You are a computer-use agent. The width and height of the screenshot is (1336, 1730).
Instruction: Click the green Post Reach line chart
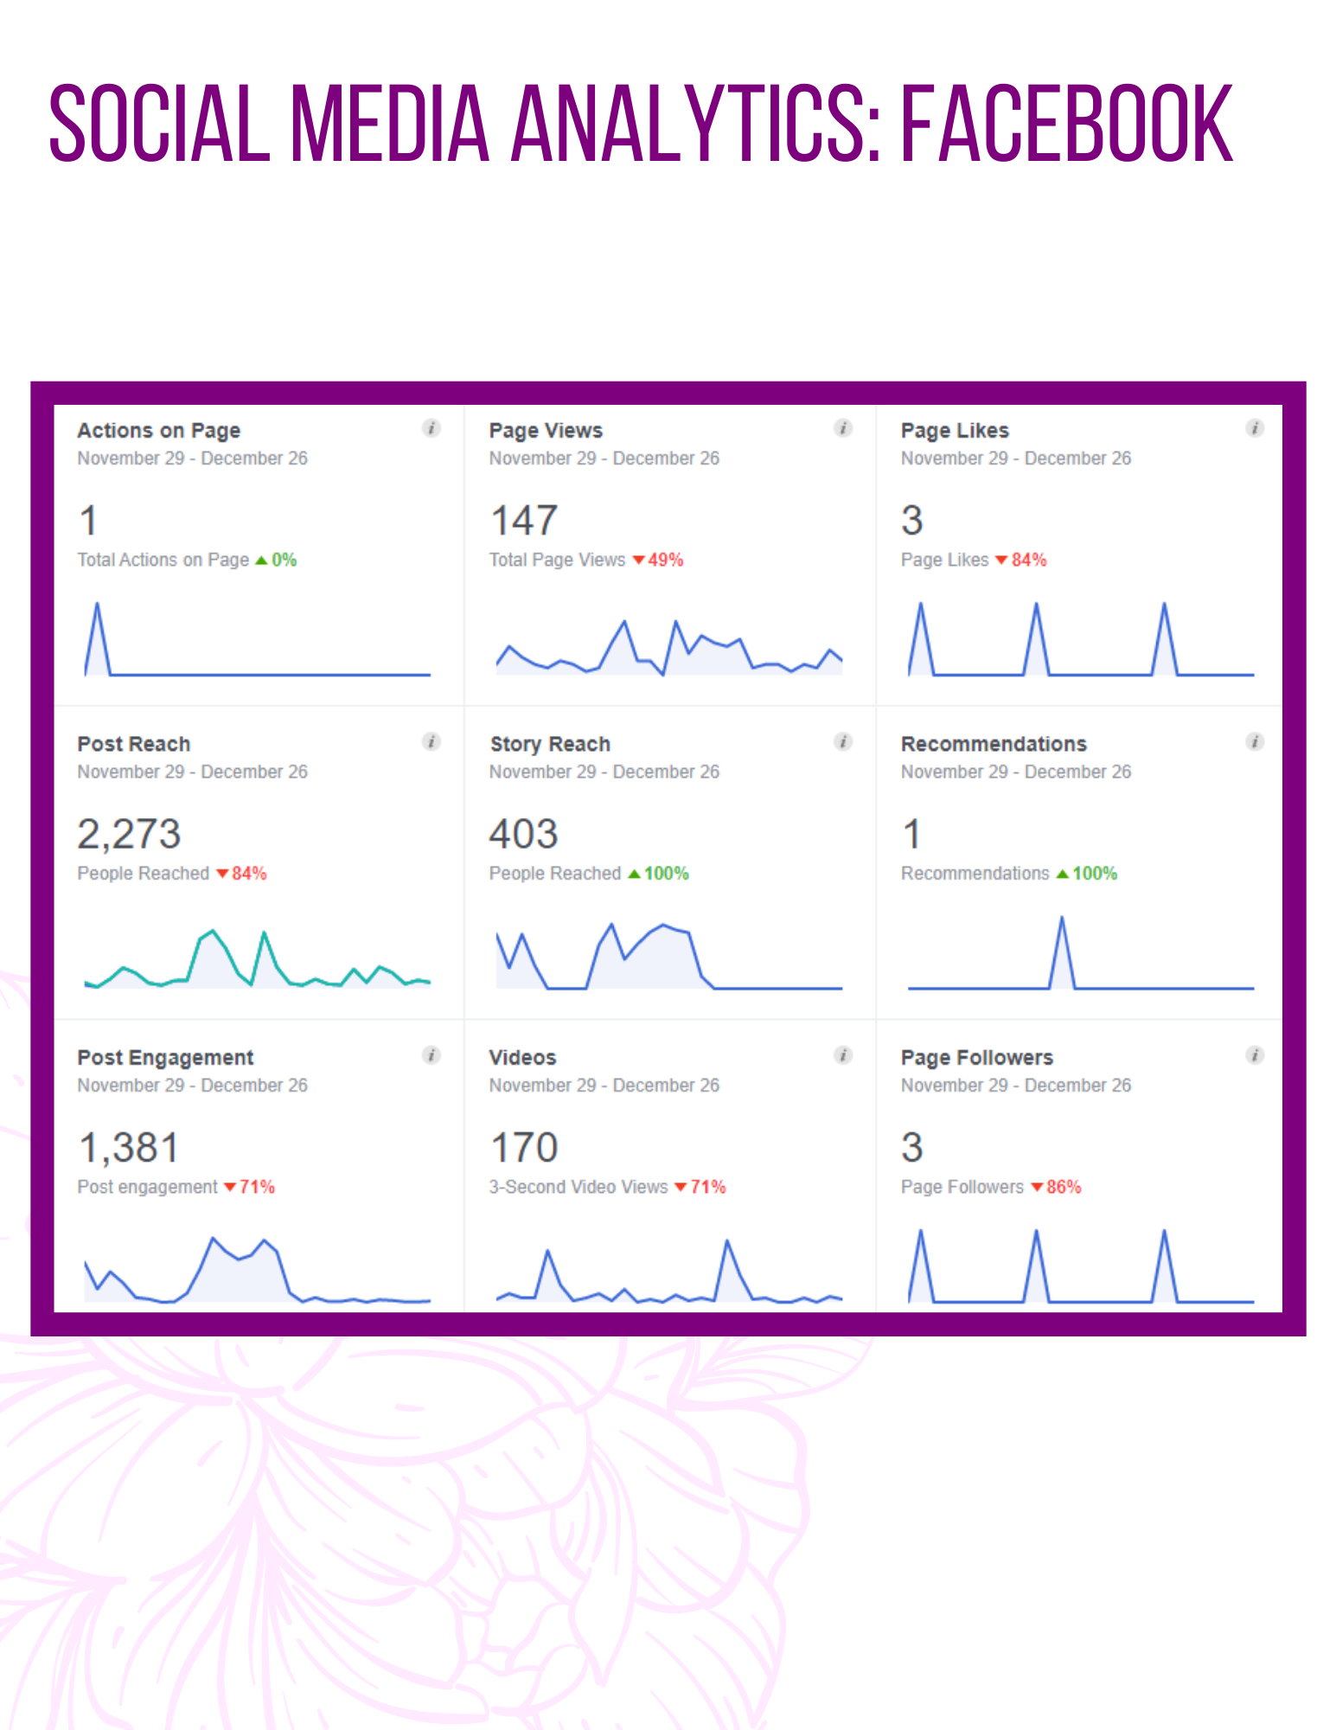tap(258, 959)
